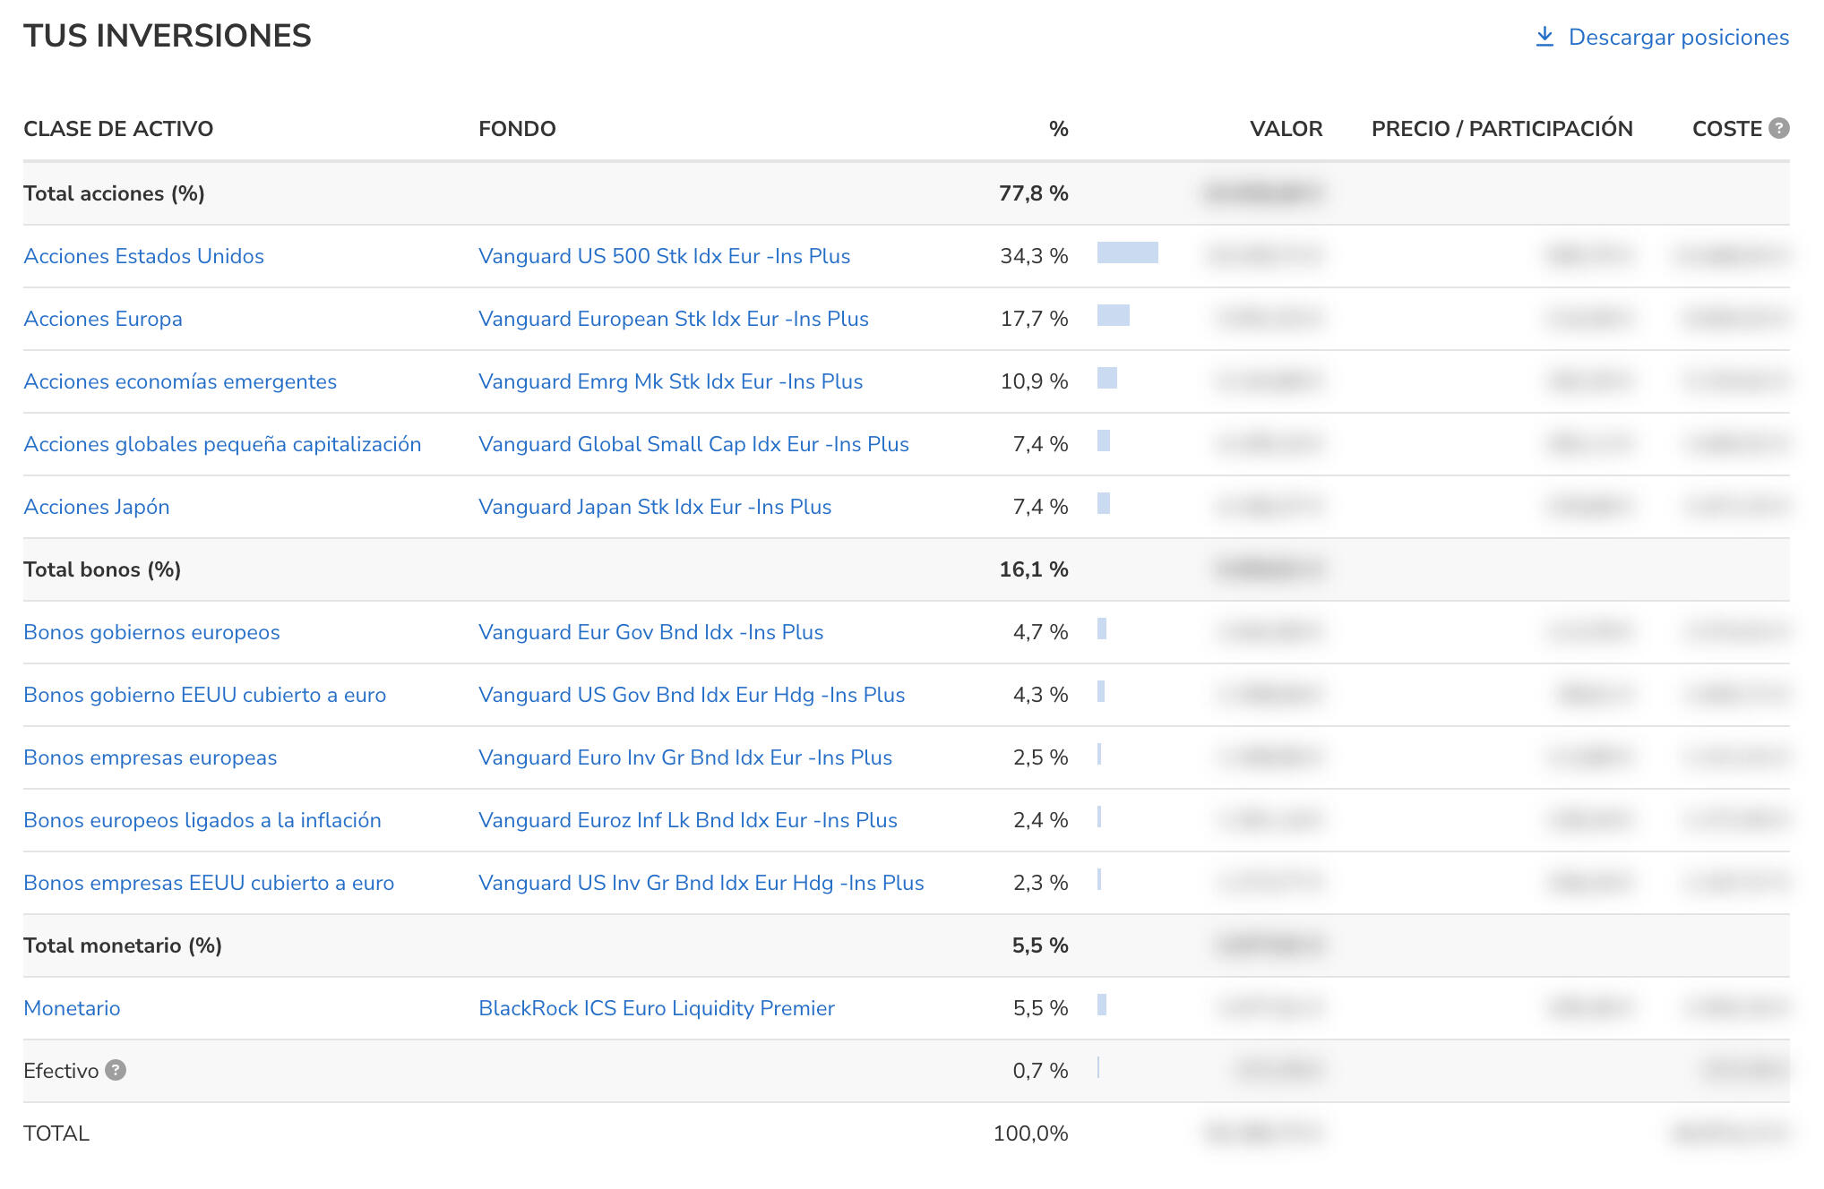Click the download arrow icon beside Descargar posiciones
This screenshot has width=1824, height=1189.
point(1544,37)
